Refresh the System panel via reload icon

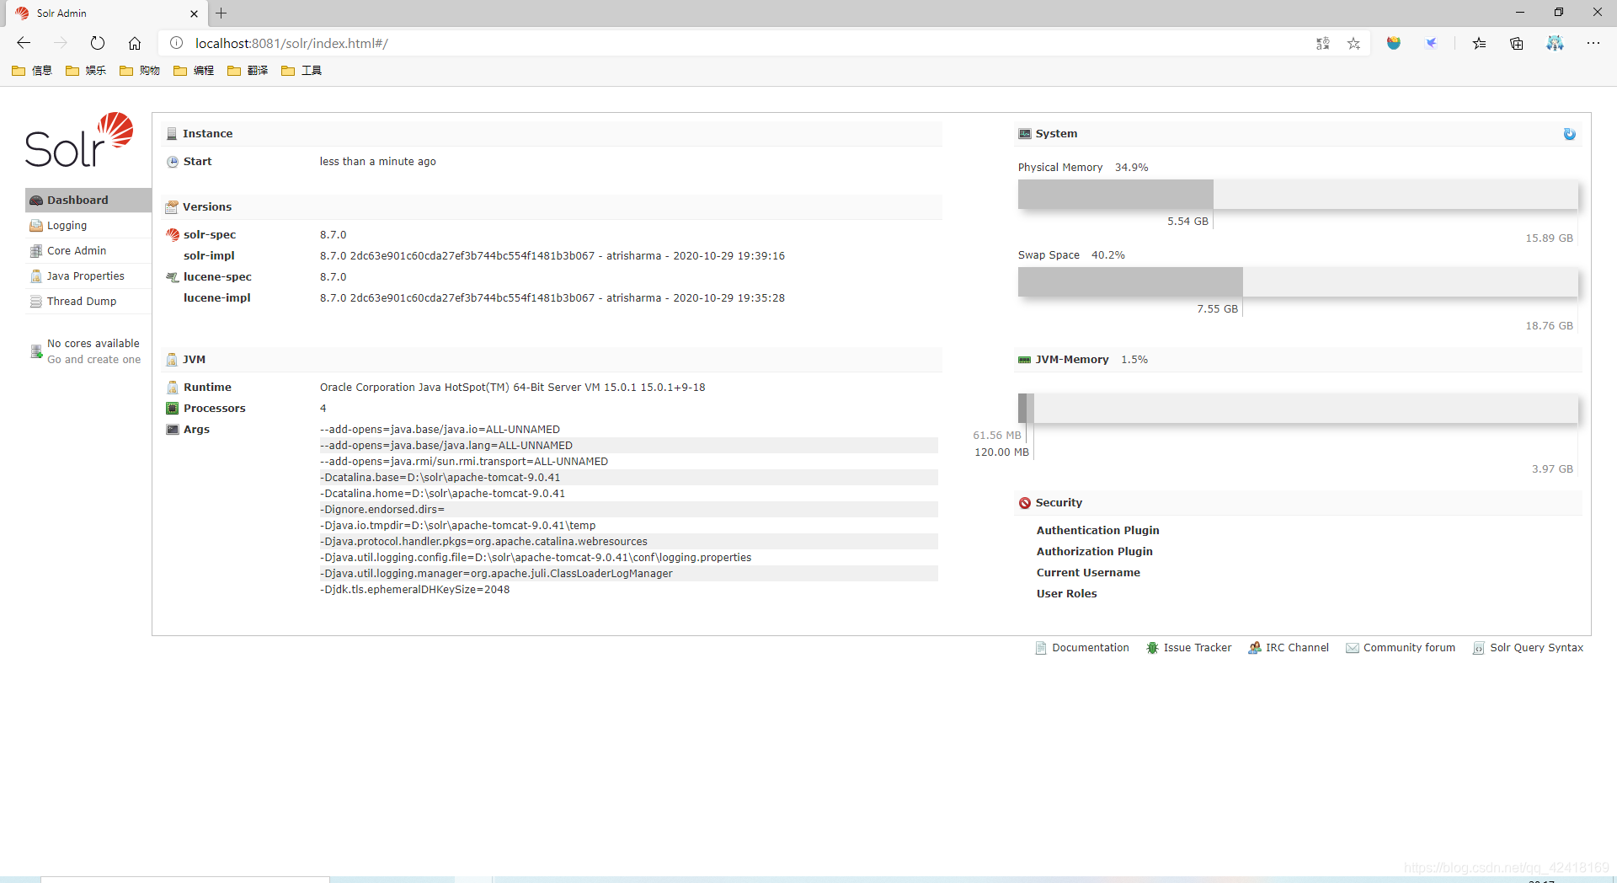click(x=1570, y=134)
